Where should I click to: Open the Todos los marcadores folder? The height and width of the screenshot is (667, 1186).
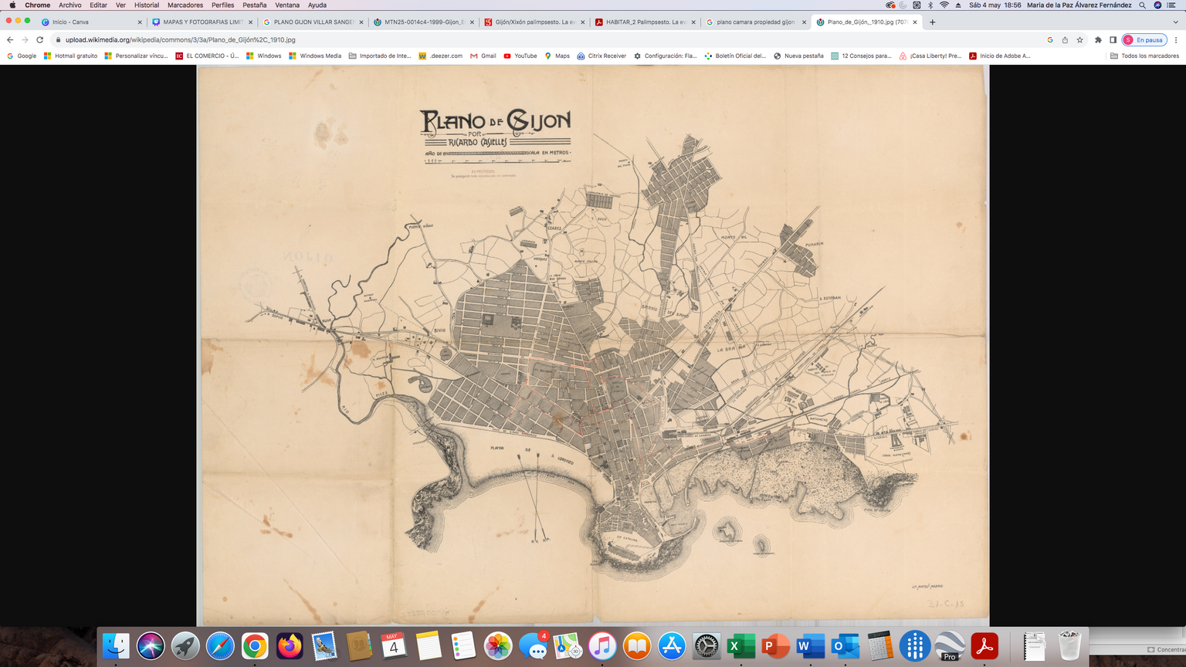1144,56
